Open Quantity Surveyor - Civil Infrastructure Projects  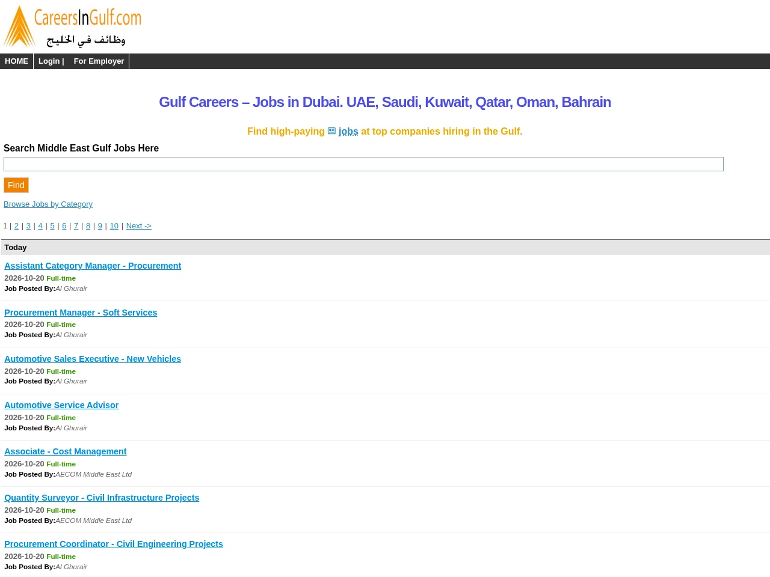click(x=102, y=498)
